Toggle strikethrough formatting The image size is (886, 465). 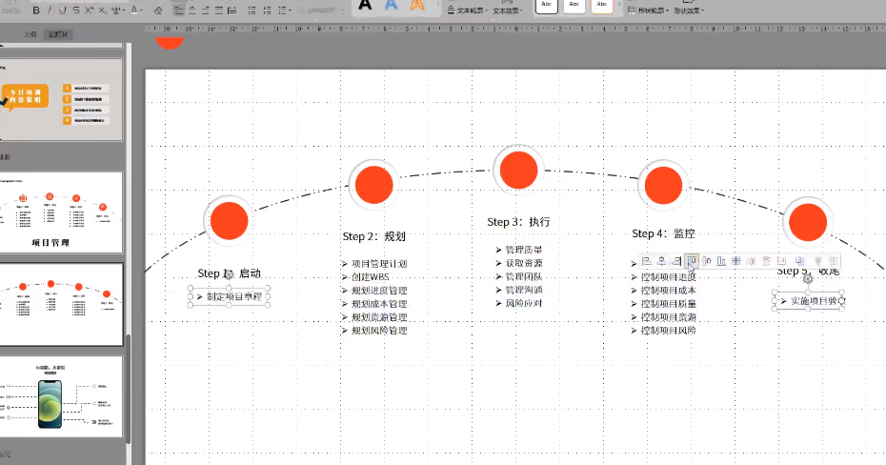pos(75,10)
